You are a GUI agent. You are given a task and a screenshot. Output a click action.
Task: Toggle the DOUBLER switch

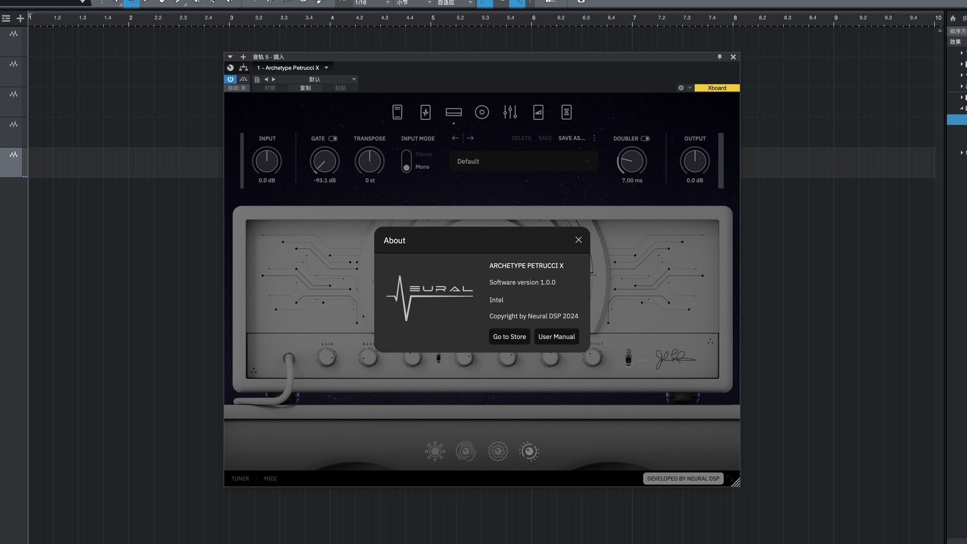coord(645,139)
